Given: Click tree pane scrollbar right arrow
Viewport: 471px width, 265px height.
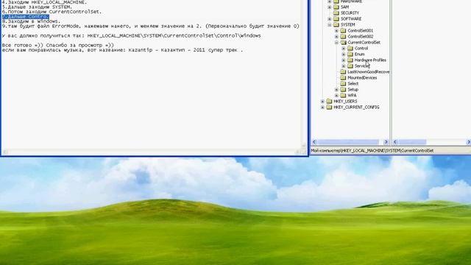Looking at the screenshot, I should (386, 142).
